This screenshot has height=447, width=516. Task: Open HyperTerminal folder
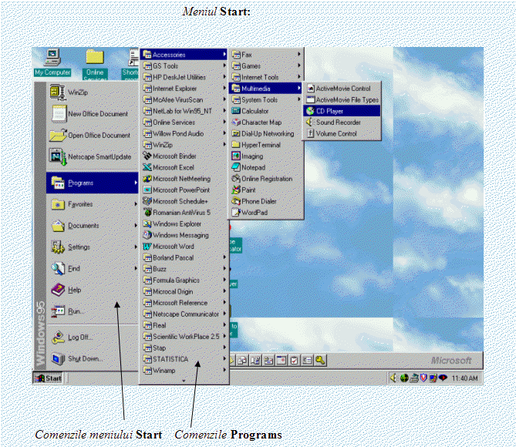click(x=266, y=145)
